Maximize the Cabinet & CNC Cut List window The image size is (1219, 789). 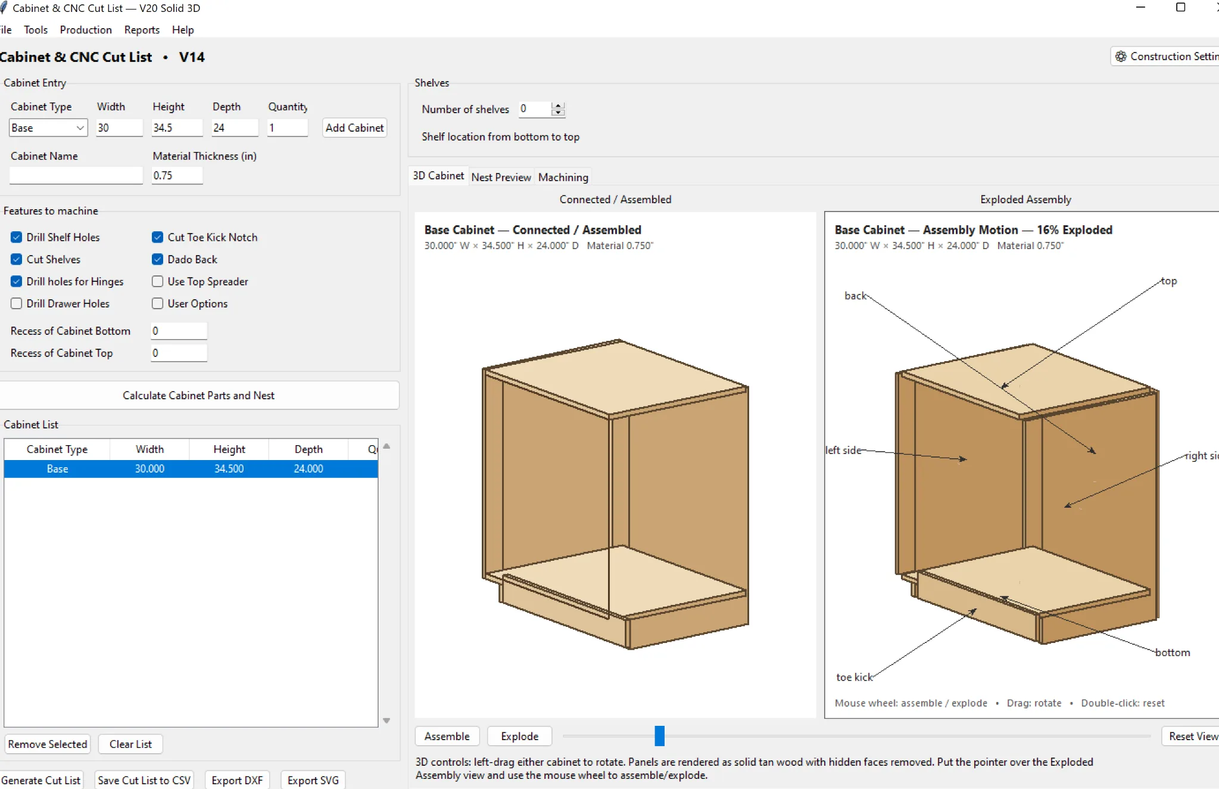click(1180, 8)
